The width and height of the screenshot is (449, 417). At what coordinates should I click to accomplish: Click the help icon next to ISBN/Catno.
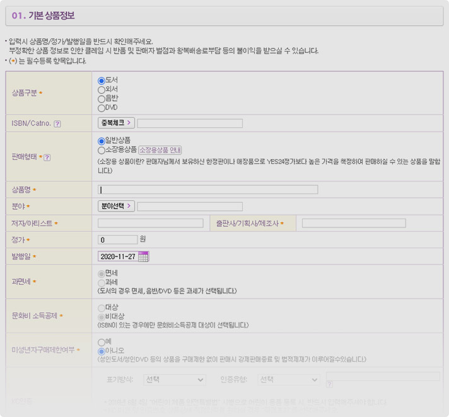(x=57, y=123)
